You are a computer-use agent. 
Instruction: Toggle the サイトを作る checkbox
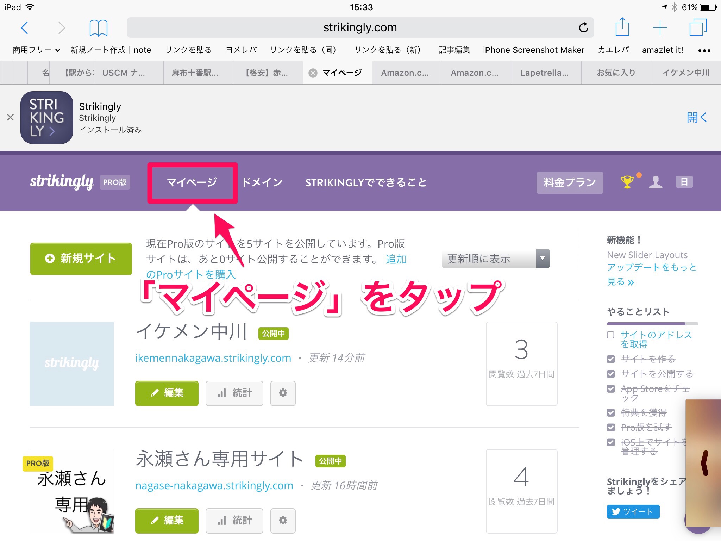pyautogui.click(x=611, y=359)
